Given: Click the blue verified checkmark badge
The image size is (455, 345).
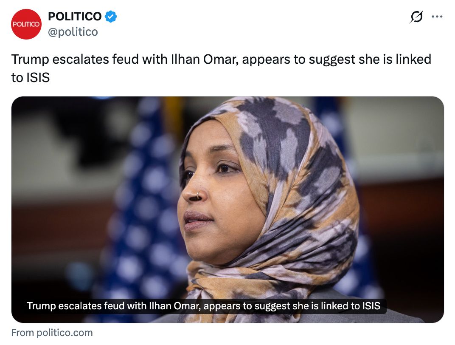Looking at the screenshot, I should tap(110, 16).
